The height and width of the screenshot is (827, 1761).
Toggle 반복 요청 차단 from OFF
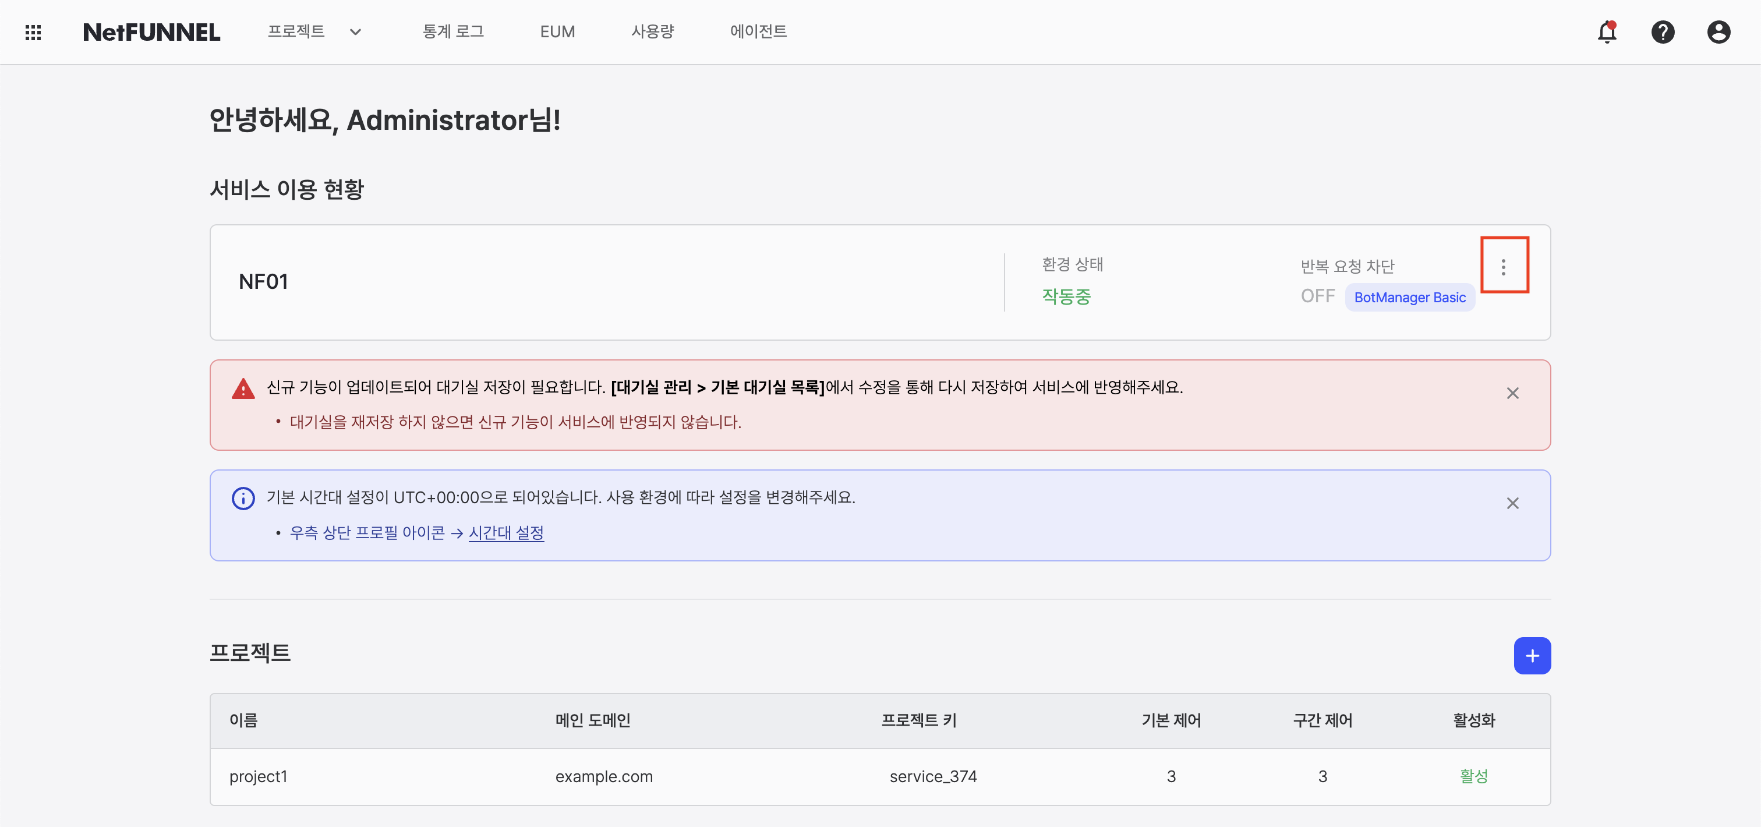(x=1317, y=296)
